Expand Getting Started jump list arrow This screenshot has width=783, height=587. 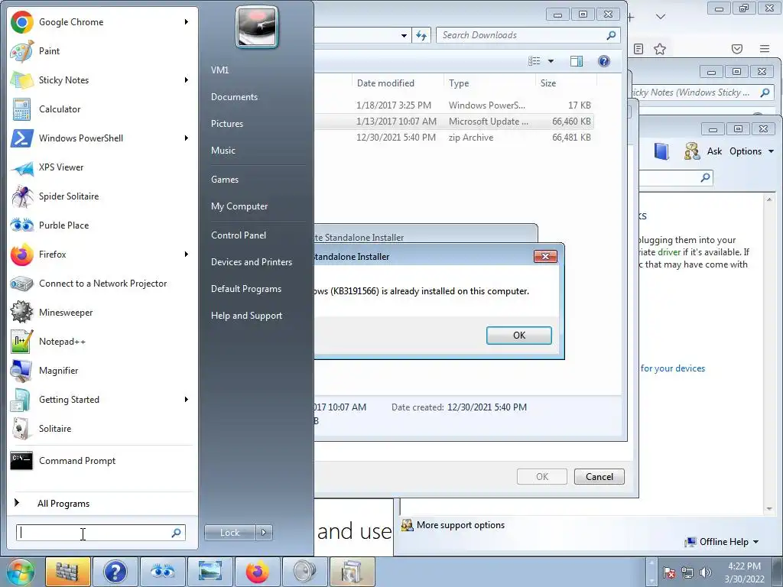click(187, 399)
